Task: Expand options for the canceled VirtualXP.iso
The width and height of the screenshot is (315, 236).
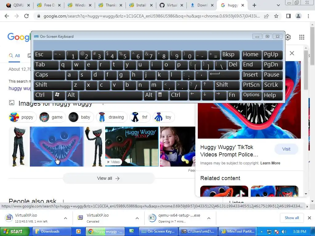Action: (137, 218)
